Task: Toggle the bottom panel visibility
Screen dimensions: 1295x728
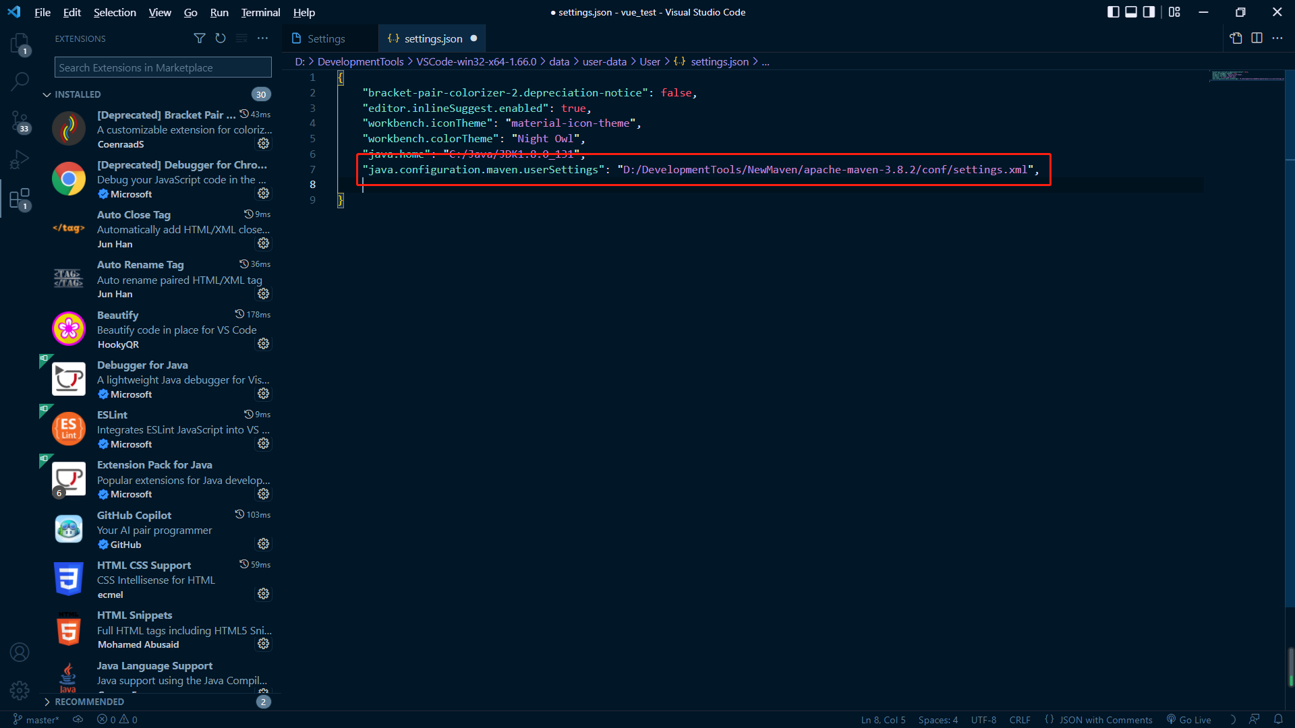Action: tap(1131, 12)
